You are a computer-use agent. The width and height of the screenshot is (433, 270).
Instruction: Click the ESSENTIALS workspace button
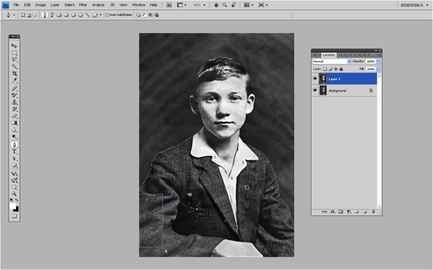(x=413, y=5)
